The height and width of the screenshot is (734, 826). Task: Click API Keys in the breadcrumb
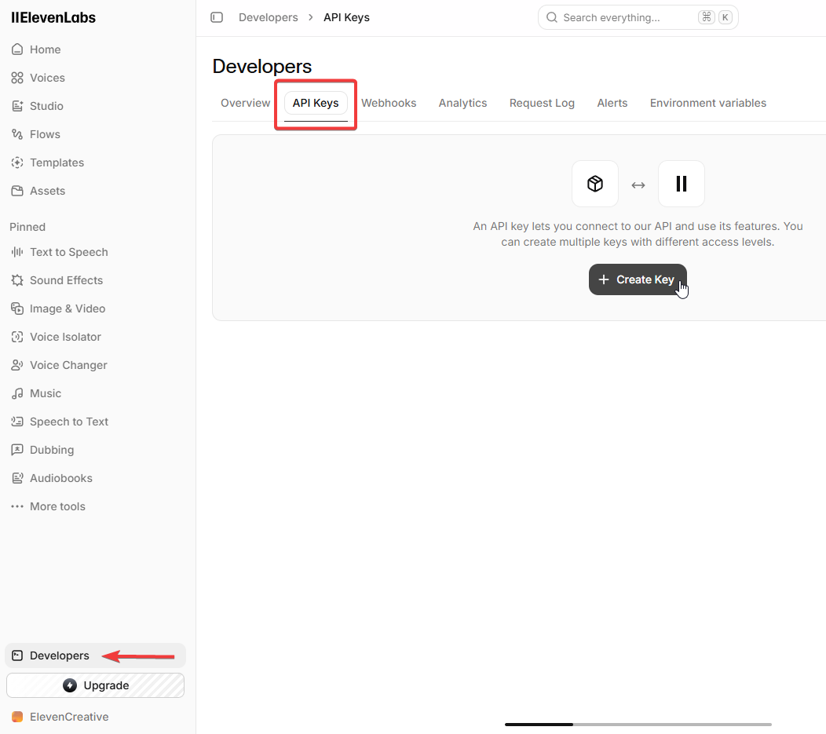click(x=346, y=17)
